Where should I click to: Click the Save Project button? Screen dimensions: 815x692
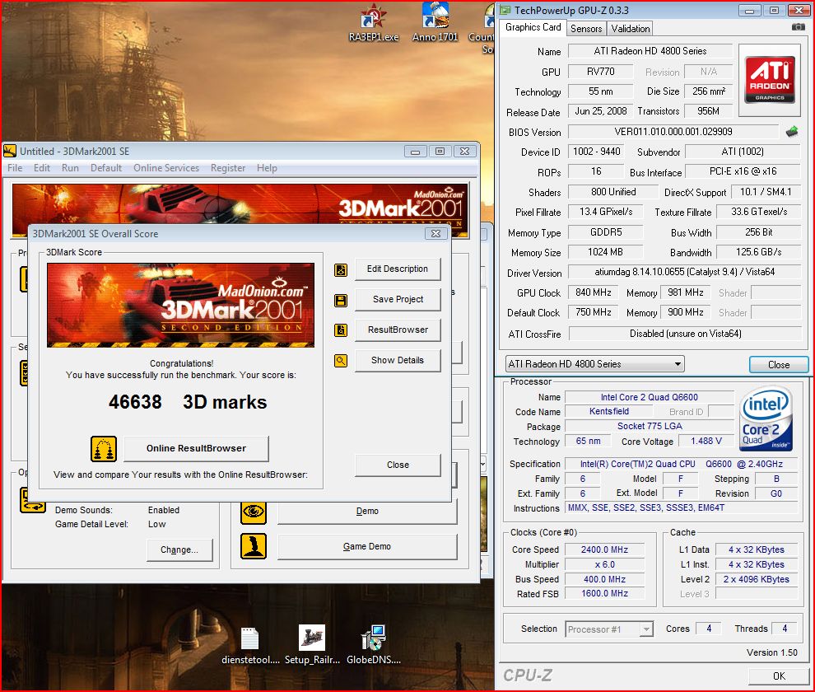pyautogui.click(x=398, y=300)
